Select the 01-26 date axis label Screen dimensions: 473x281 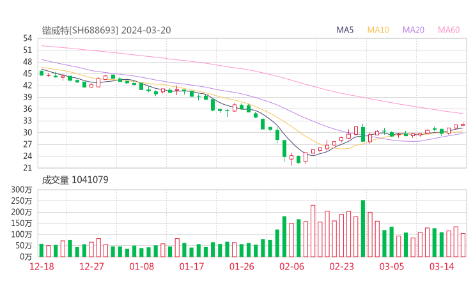coord(242,266)
